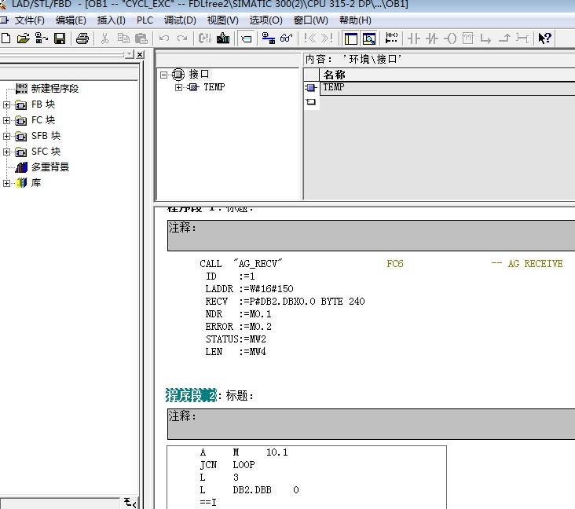Jump to previous error icon
The image size is (575, 509).
tap(309, 38)
